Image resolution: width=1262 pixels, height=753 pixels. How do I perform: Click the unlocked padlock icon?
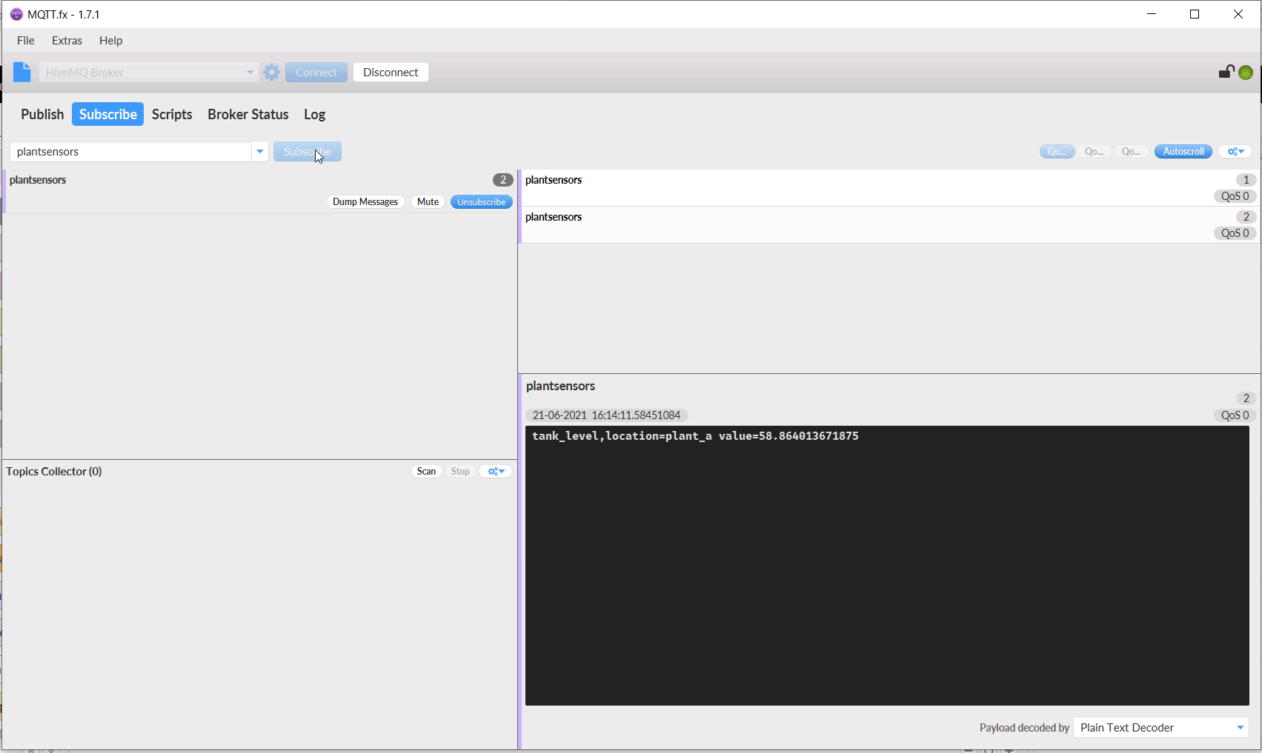pyautogui.click(x=1226, y=71)
